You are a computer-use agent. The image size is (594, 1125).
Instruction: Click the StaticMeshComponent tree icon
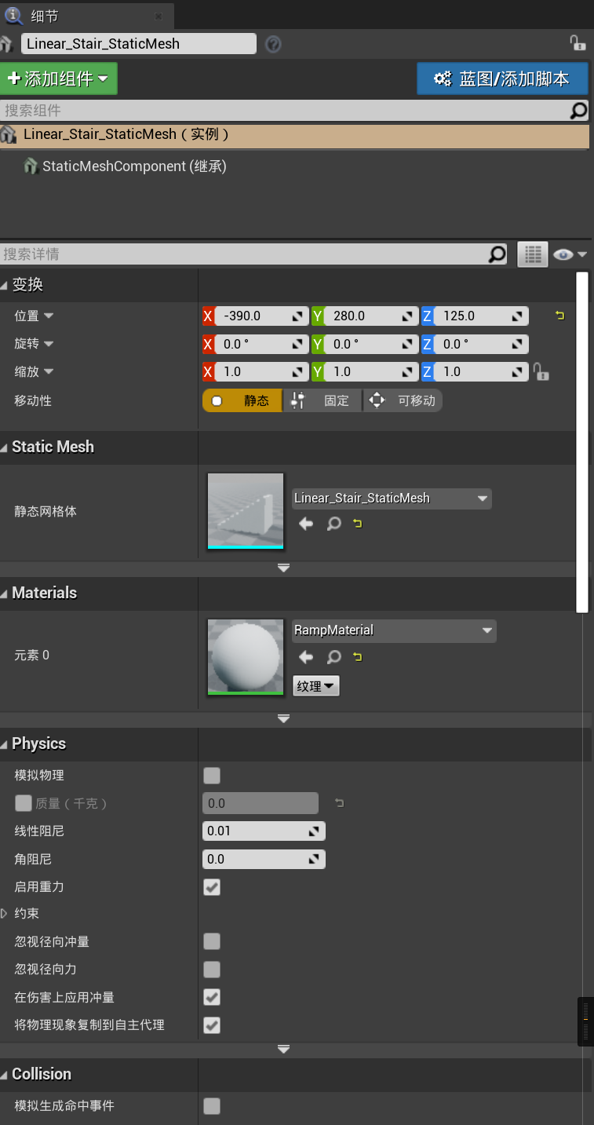pos(31,166)
